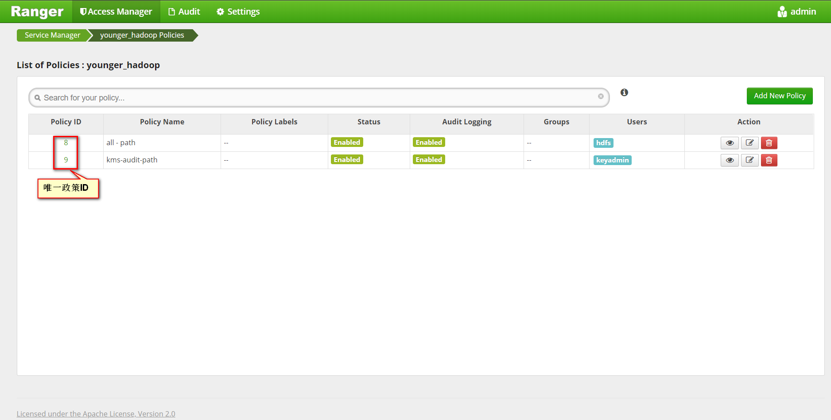
Task: Click Add New Policy
Action: [x=780, y=96]
